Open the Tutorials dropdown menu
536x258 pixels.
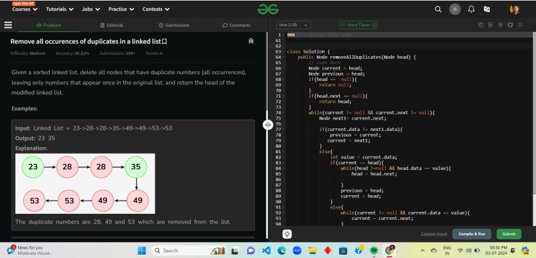tap(60, 9)
